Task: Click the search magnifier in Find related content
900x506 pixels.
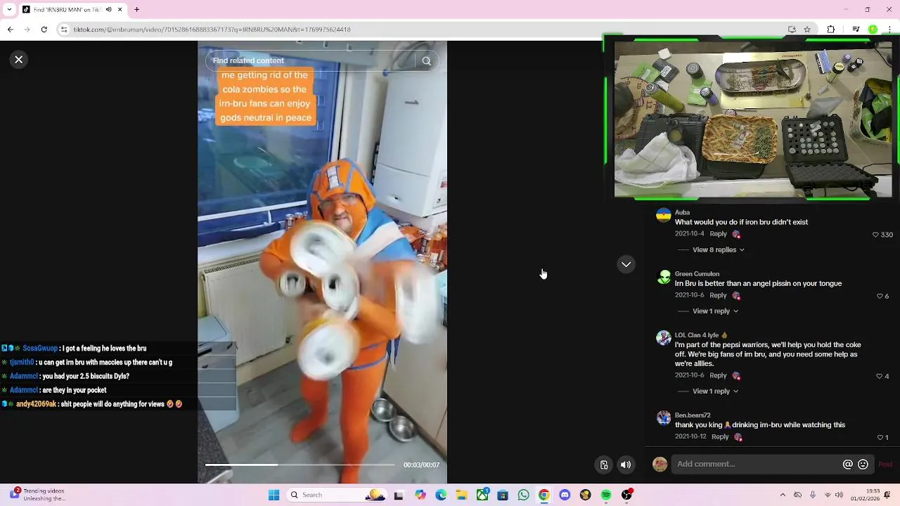Action: [x=426, y=61]
